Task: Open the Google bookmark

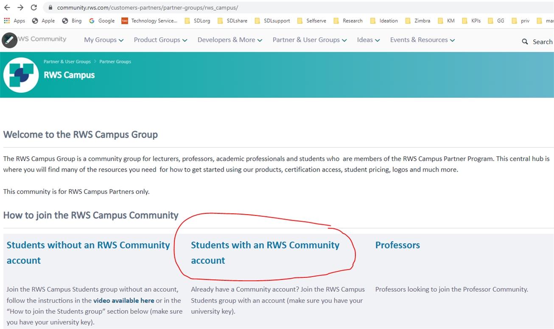Action: (x=102, y=21)
